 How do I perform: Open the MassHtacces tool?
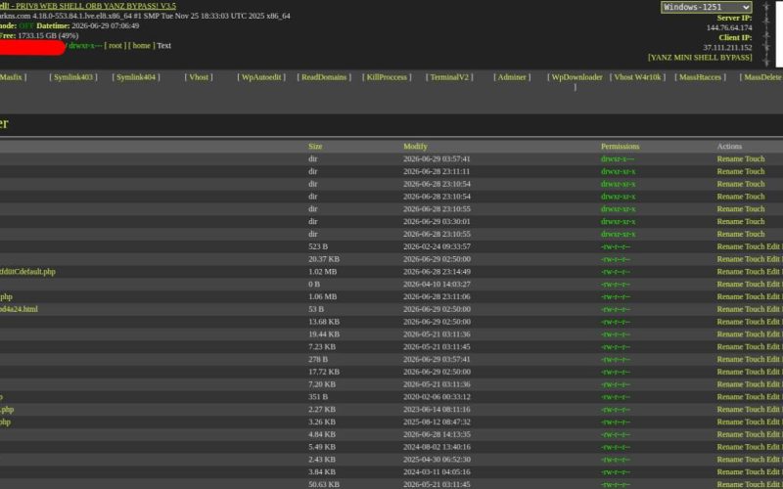pos(700,77)
